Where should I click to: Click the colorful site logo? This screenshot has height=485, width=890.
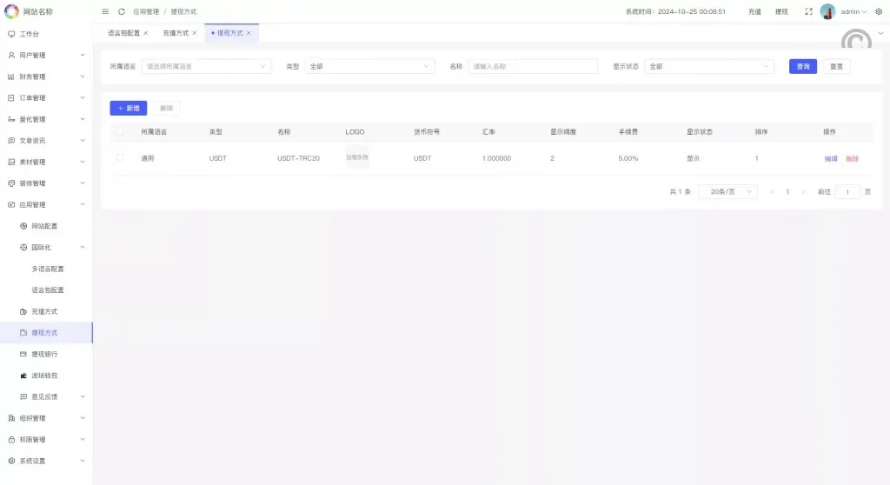click(x=11, y=11)
